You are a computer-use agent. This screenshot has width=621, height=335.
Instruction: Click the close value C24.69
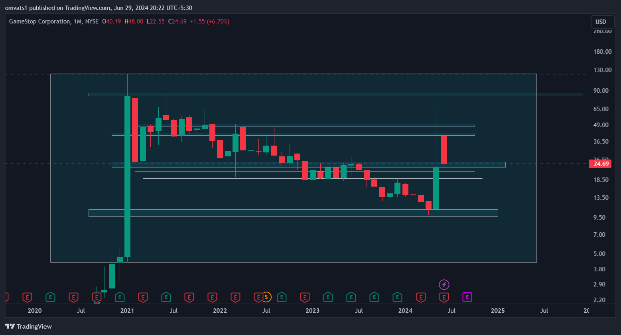[177, 21]
